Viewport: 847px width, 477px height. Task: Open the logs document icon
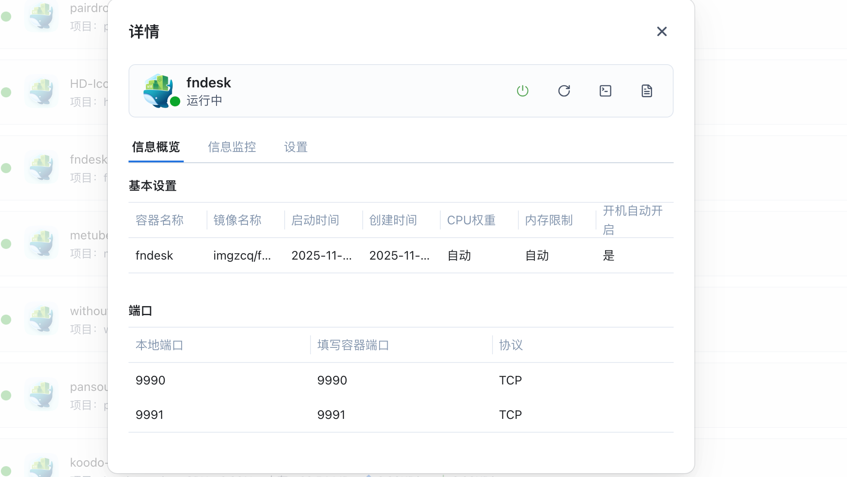(646, 91)
